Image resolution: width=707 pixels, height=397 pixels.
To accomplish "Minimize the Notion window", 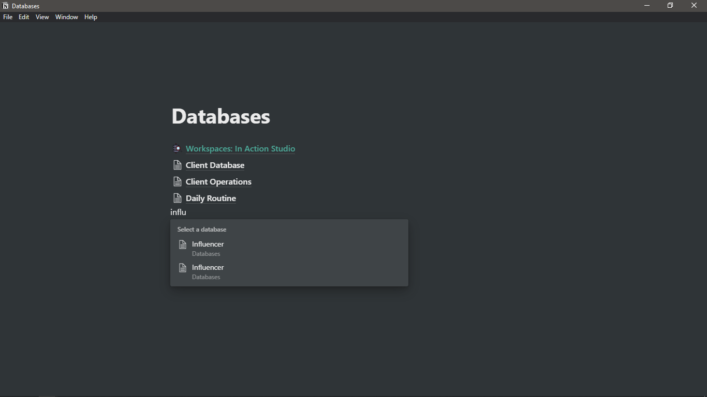I will (x=647, y=6).
